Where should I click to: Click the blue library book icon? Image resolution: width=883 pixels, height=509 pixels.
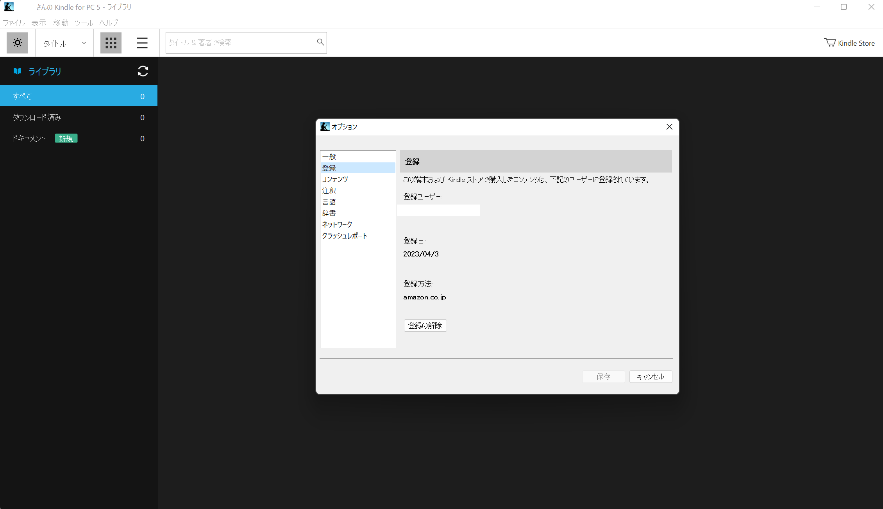(x=17, y=71)
